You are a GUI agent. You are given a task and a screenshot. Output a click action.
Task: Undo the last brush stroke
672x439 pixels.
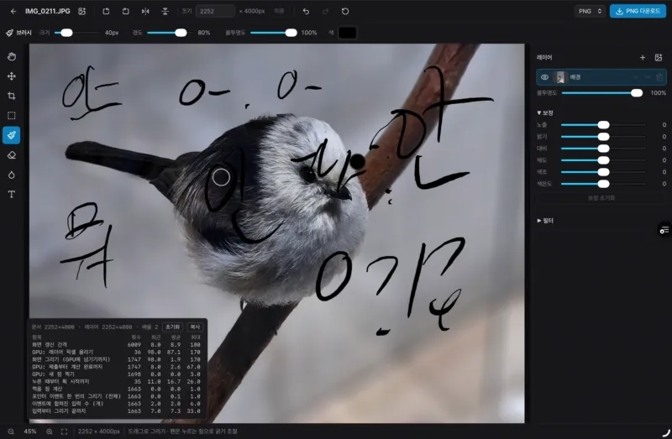(x=306, y=12)
